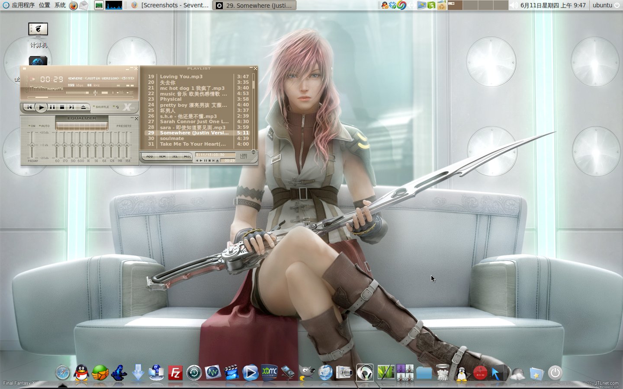623x389 pixels.
Task: Click workspace switcher first desktop
Action: (454, 5)
